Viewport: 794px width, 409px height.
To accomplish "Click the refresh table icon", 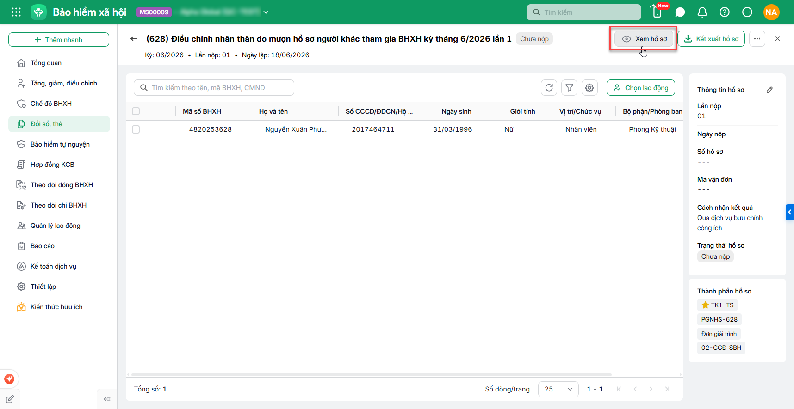I will click(549, 88).
